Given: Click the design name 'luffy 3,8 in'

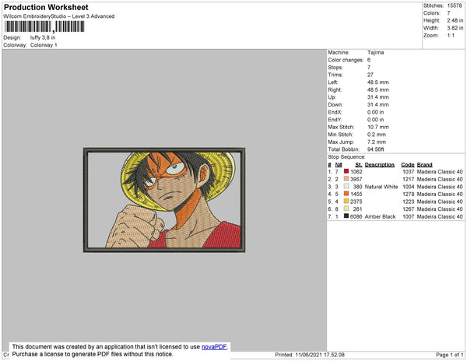Looking at the screenshot, I should click(43, 37).
